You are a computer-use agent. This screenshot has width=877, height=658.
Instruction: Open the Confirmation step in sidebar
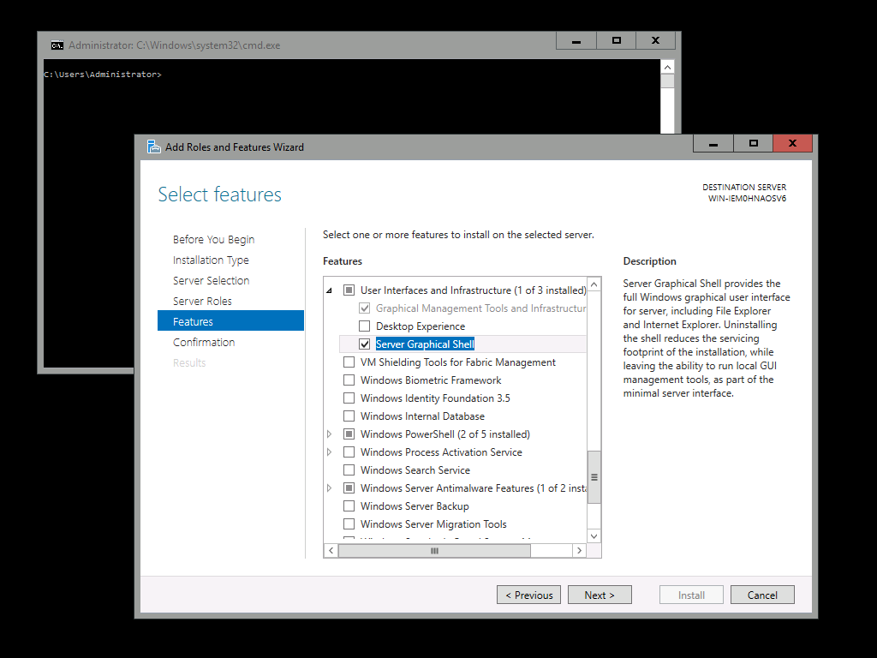(x=204, y=342)
